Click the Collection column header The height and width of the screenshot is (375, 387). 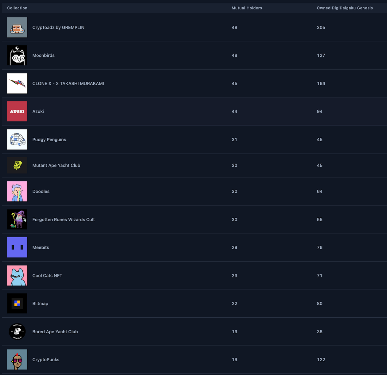click(x=17, y=8)
